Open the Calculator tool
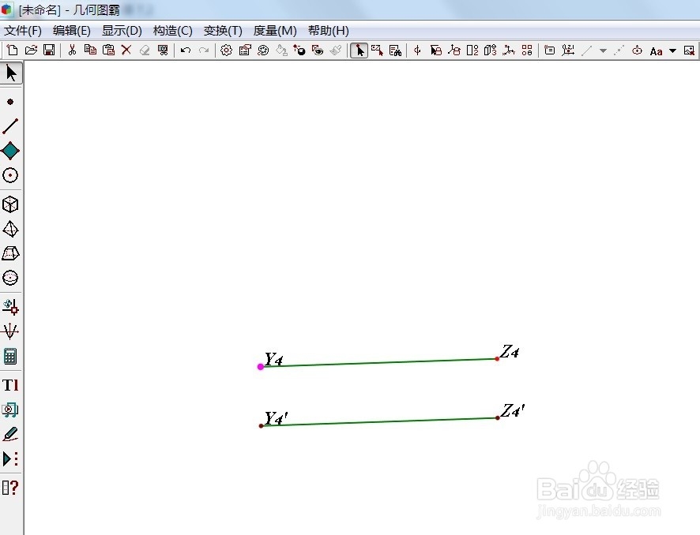The width and height of the screenshot is (700, 535). tap(10, 356)
